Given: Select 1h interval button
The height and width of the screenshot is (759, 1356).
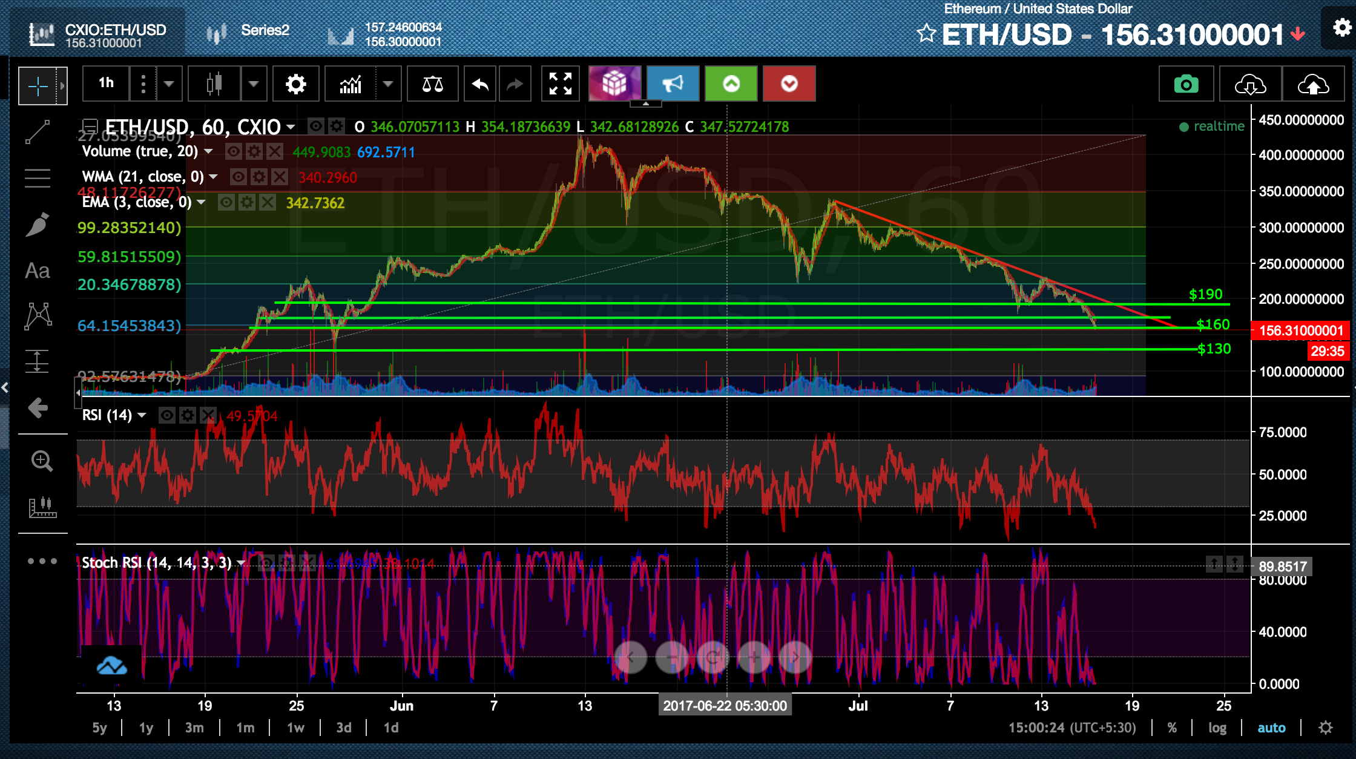Looking at the screenshot, I should pos(107,84).
